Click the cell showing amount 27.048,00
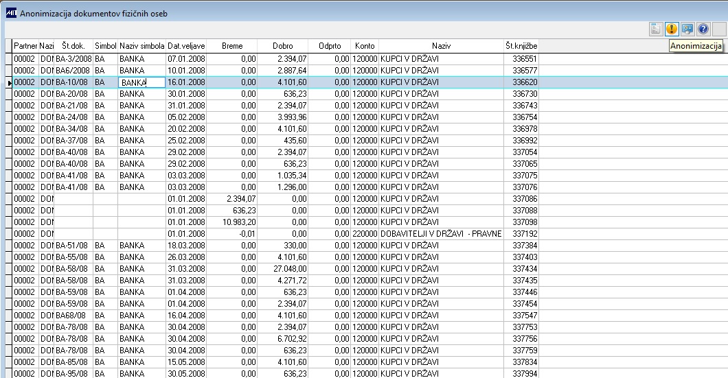Image resolution: width=728 pixels, height=378 pixels. tap(283, 268)
